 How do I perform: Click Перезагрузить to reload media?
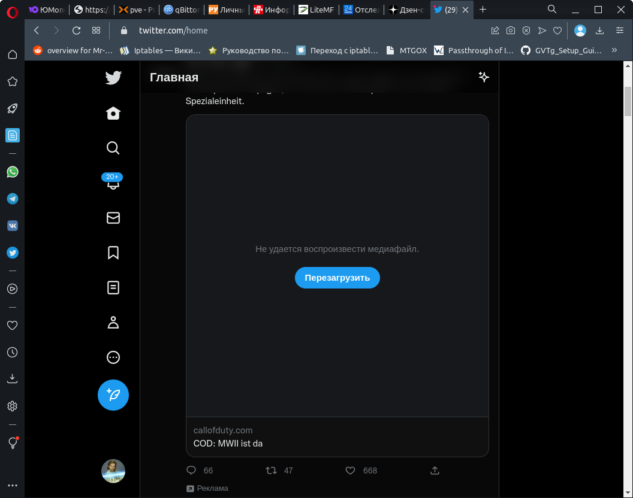337,278
